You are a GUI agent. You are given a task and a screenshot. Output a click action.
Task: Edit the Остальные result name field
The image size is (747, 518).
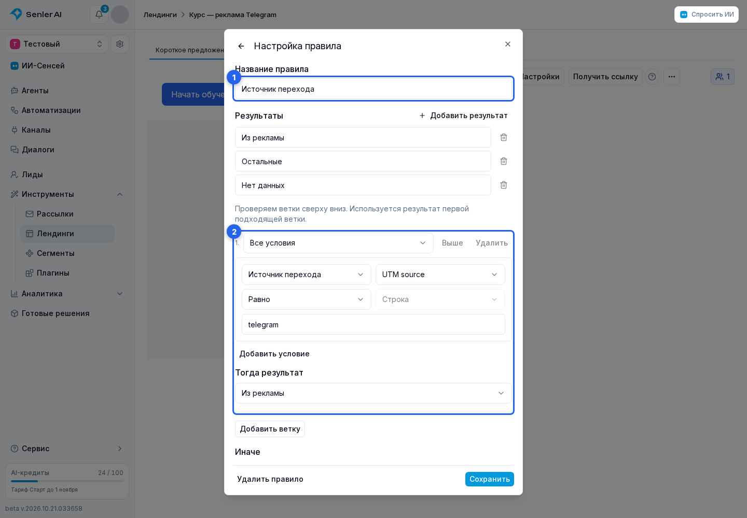[363, 161]
